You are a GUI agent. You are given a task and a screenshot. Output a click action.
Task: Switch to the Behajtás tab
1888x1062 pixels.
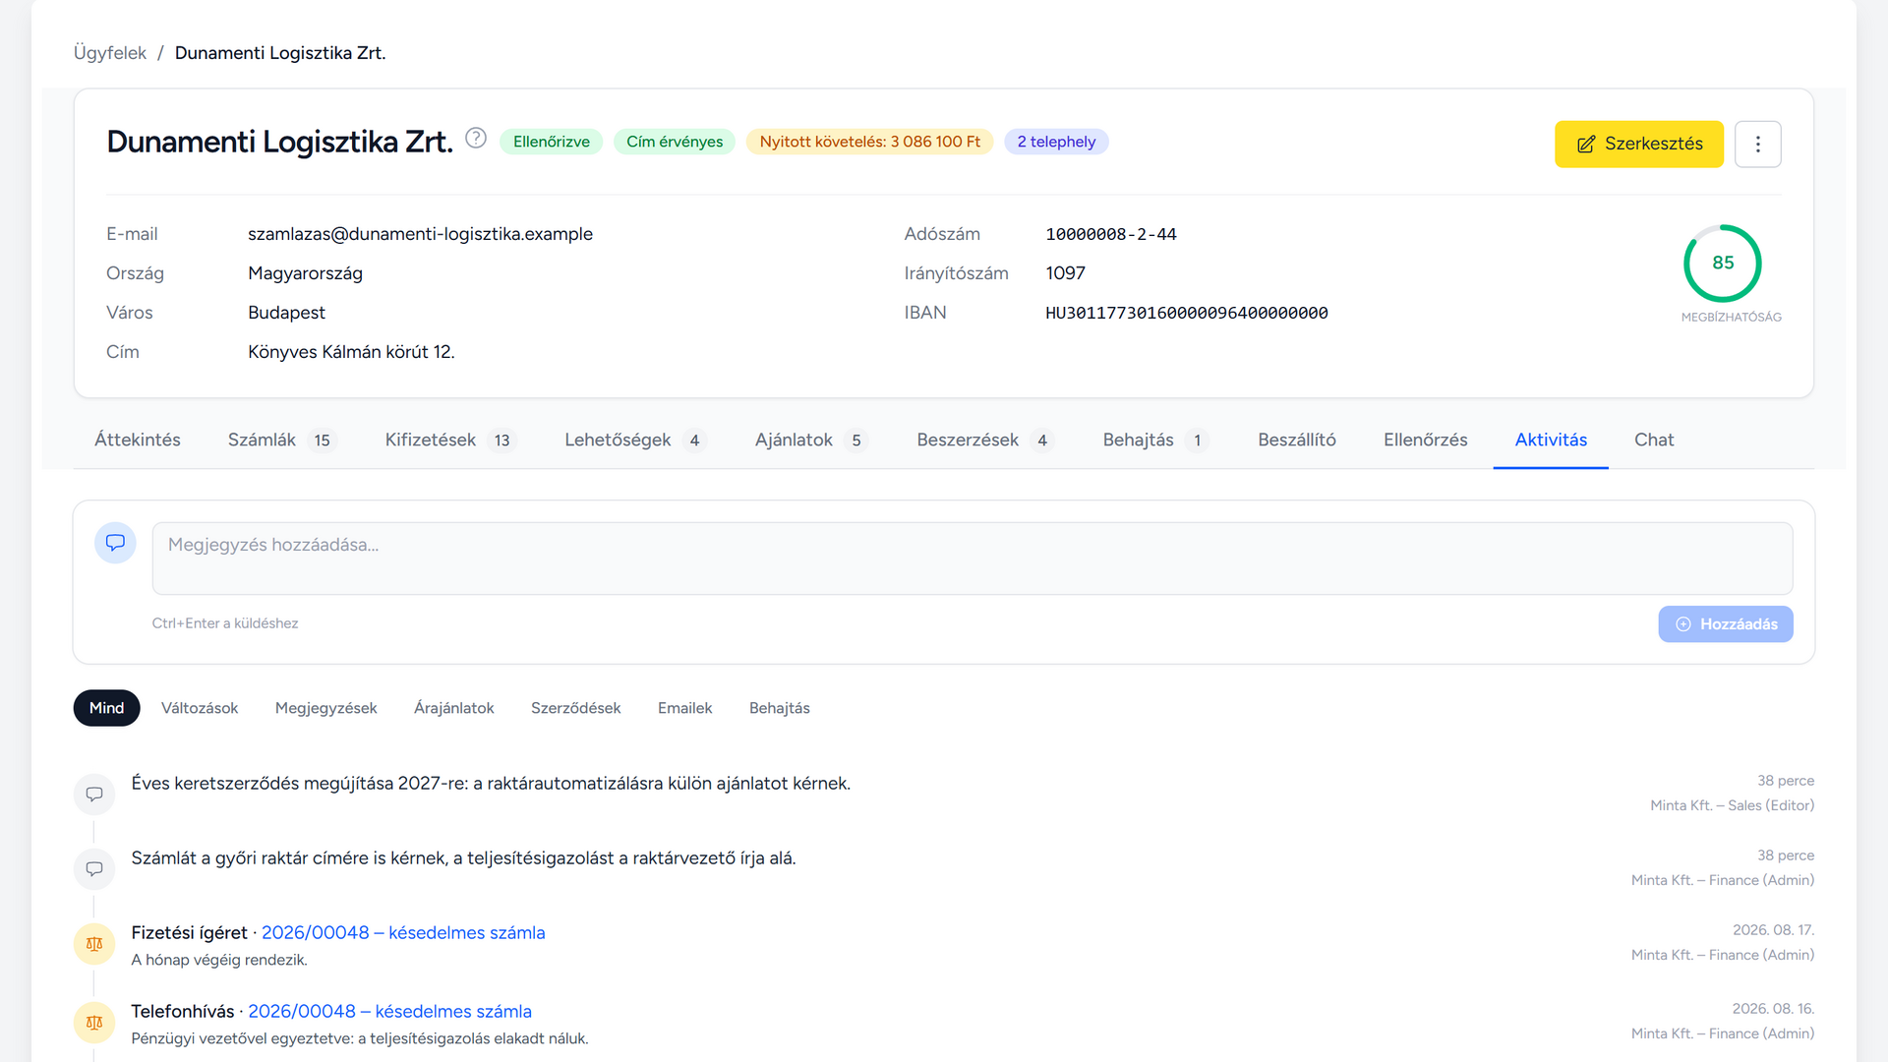[1156, 440]
